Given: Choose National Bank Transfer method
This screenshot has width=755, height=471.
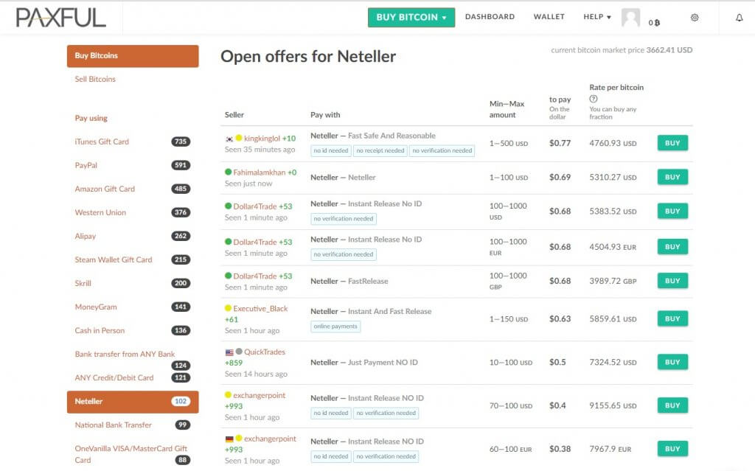Looking at the screenshot, I should 113,425.
